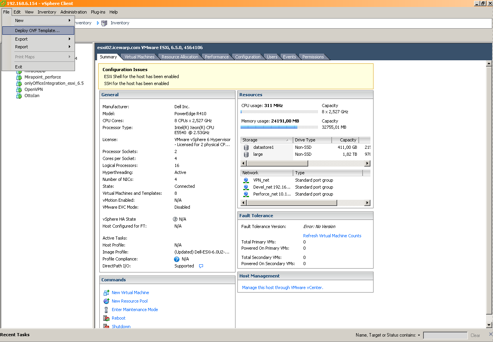
Task: Open the DirectPath I/O comment bubble icon
Action: coord(201,266)
